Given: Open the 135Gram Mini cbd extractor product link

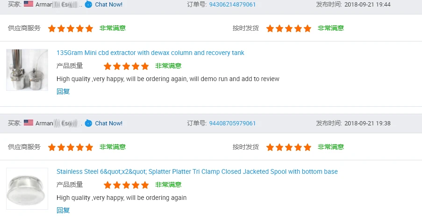Looking at the screenshot, I should pyautogui.click(x=150, y=53).
